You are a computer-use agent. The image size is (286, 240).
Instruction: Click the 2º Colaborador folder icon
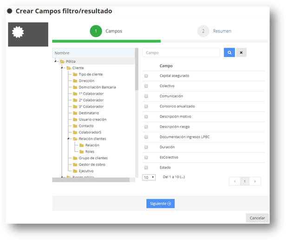[x=75, y=100]
